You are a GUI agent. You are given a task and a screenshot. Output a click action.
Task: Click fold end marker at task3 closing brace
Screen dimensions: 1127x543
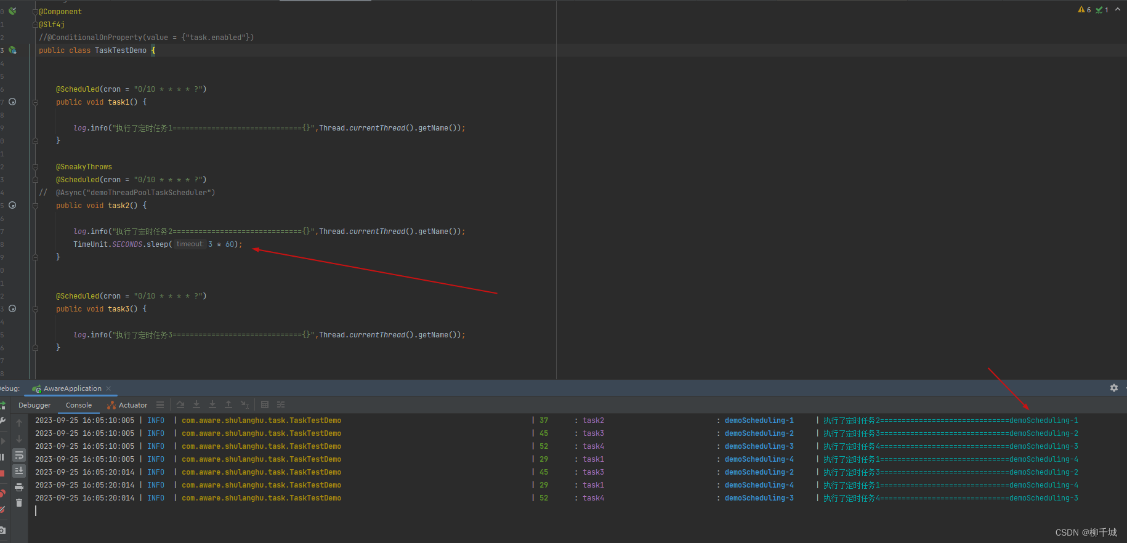click(x=35, y=347)
